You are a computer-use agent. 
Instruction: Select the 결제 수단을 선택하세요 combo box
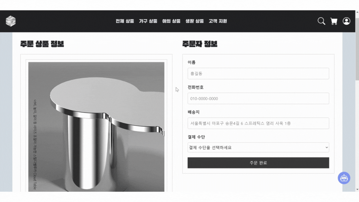coord(258,147)
